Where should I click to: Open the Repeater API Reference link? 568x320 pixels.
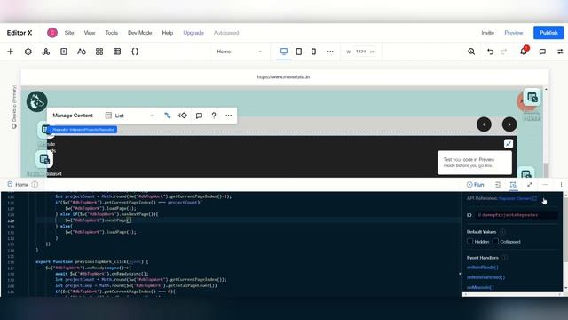tap(518, 198)
